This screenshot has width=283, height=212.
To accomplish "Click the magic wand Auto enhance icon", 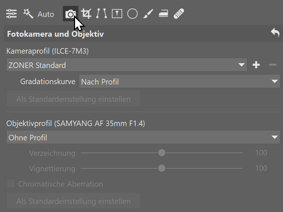I will pyautogui.click(x=28, y=14).
